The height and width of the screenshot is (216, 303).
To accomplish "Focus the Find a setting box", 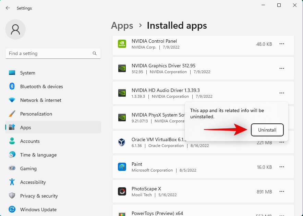I will 50,53.
